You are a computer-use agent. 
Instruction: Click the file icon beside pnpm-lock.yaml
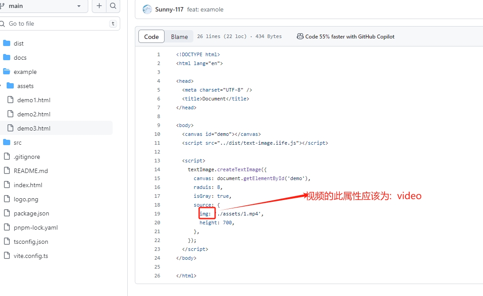coord(7,227)
